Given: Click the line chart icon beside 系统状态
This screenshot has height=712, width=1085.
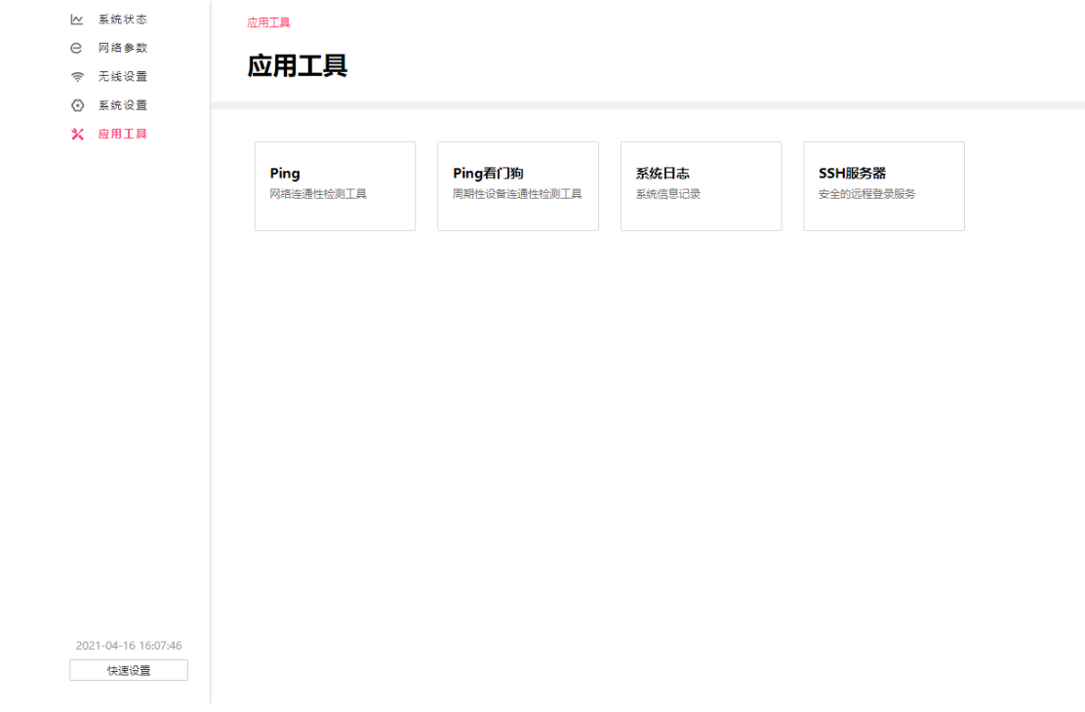Looking at the screenshot, I should (x=74, y=19).
